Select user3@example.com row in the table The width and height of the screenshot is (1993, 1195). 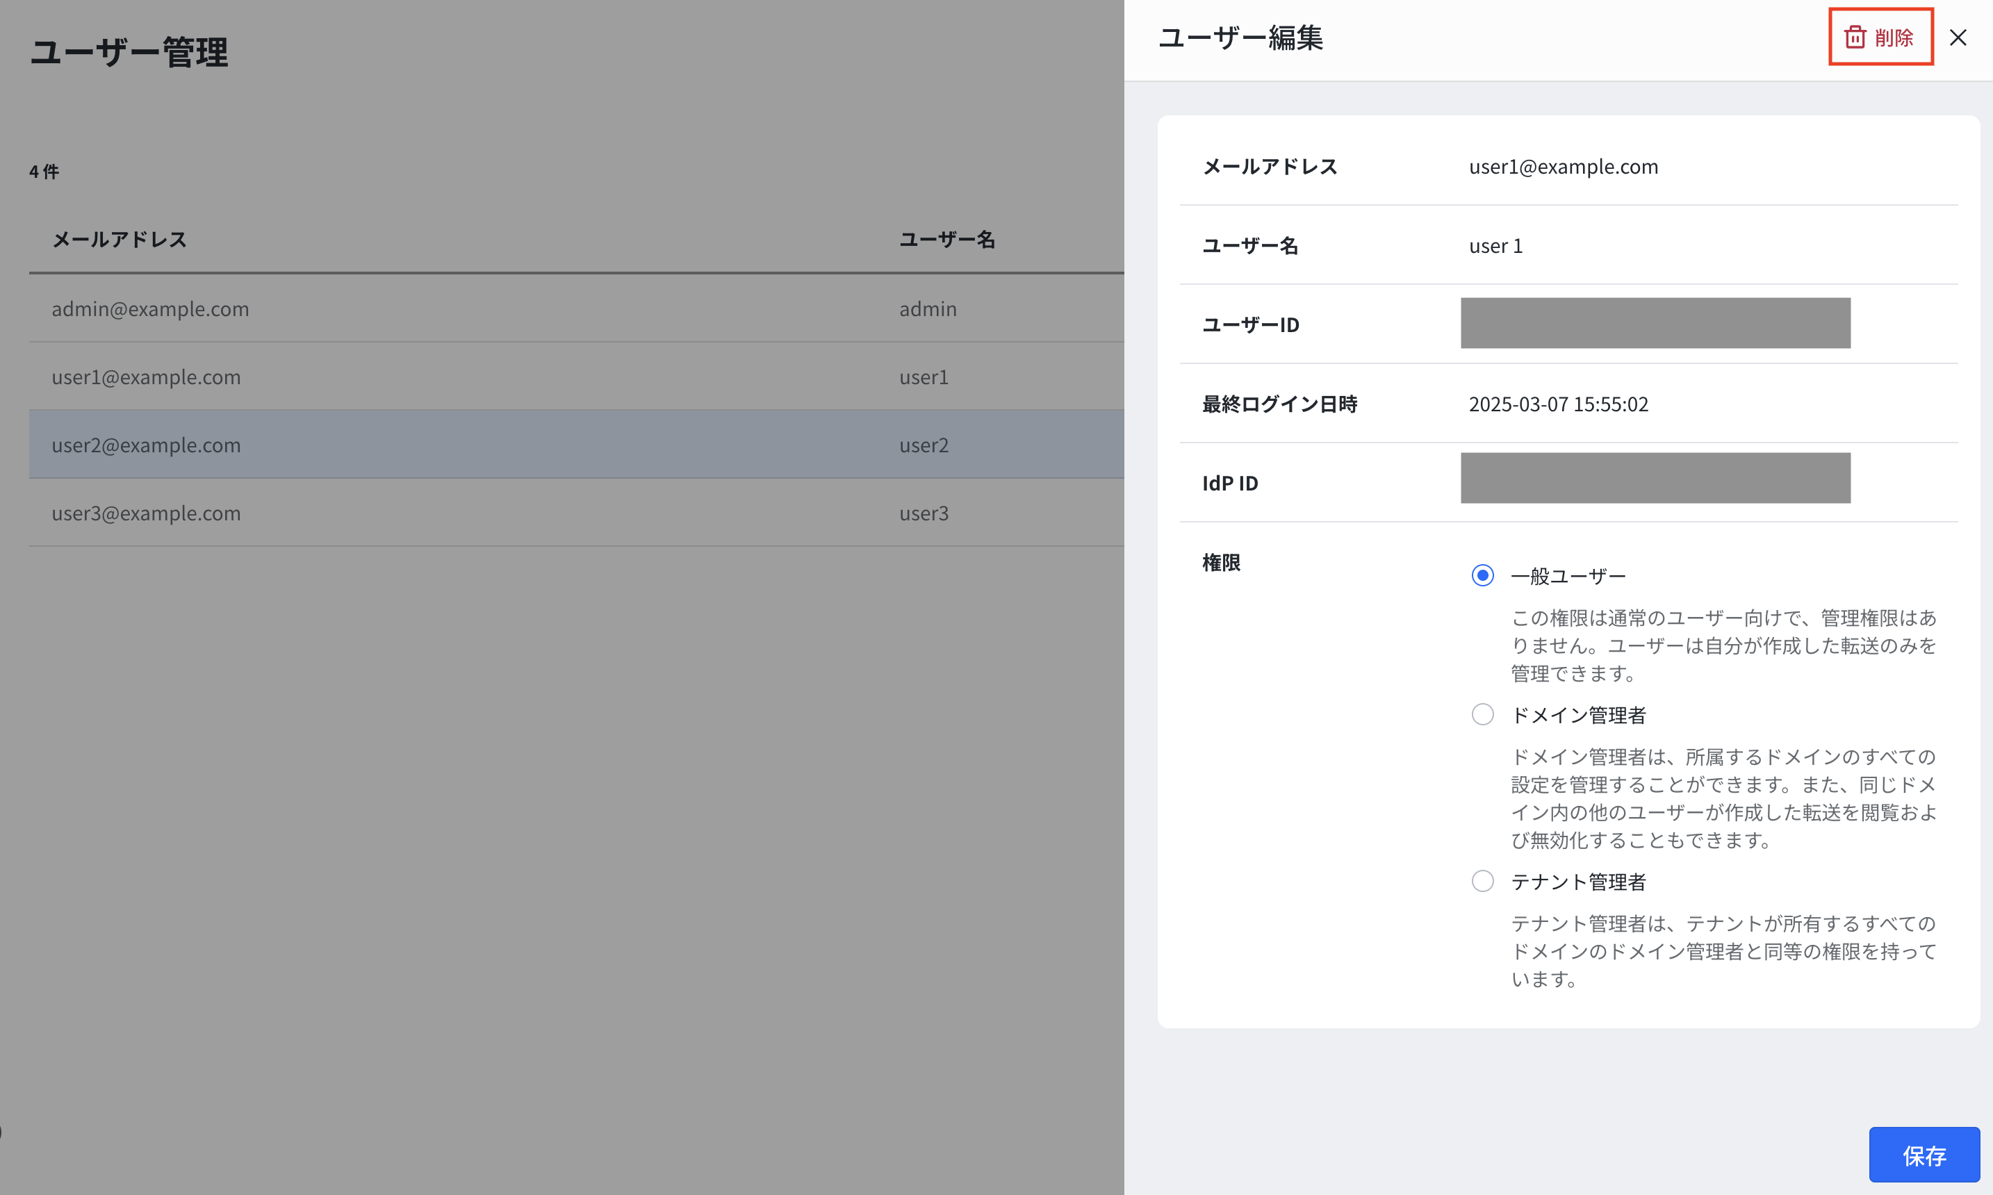click(577, 513)
